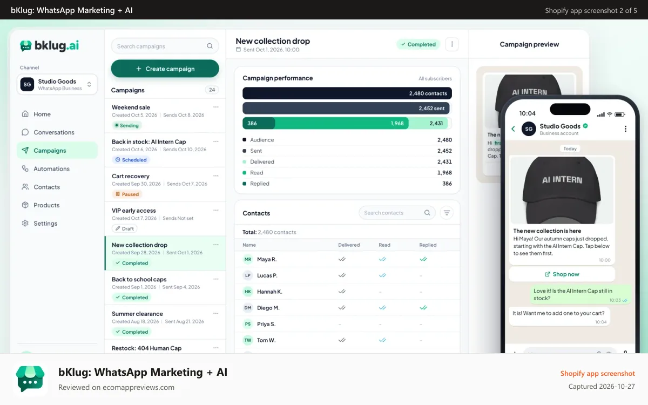Click the AI Intern cap image in chat
The image size is (648, 405).
tap(562, 191)
